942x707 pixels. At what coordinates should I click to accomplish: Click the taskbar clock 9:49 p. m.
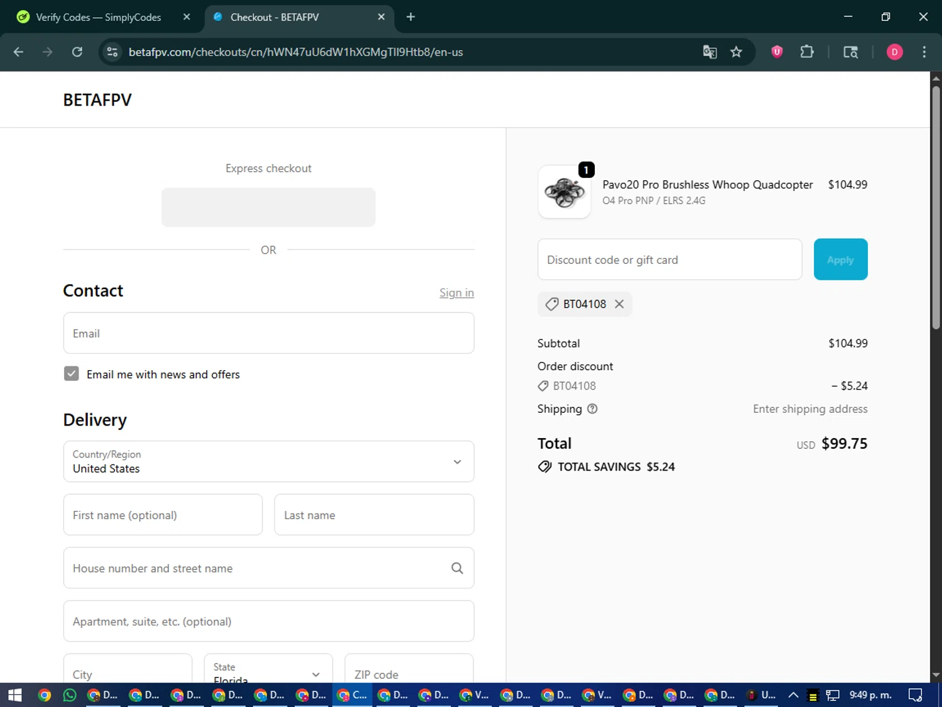[x=870, y=695]
